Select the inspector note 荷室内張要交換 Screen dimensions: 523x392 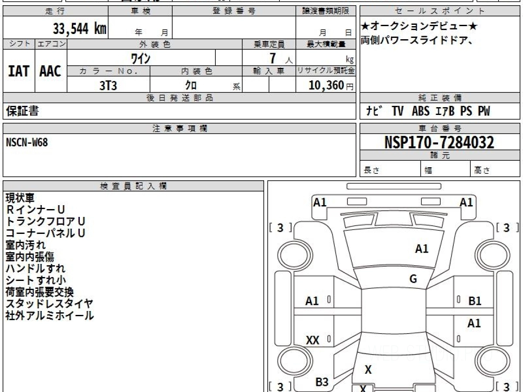point(40,292)
